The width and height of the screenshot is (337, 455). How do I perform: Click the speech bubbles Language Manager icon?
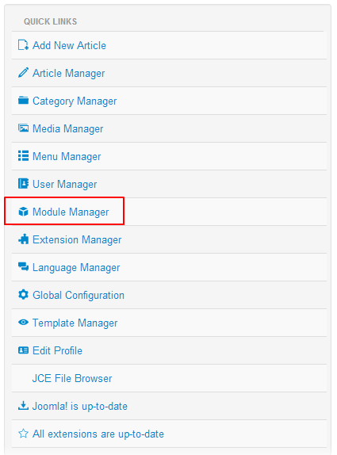(x=23, y=266)
